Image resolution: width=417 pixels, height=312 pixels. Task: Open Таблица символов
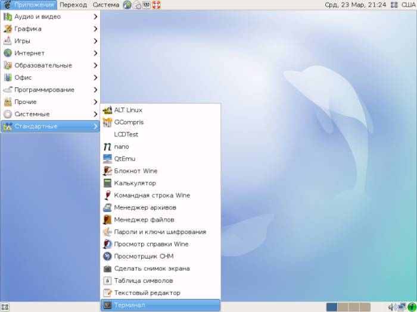click(160, 281)
